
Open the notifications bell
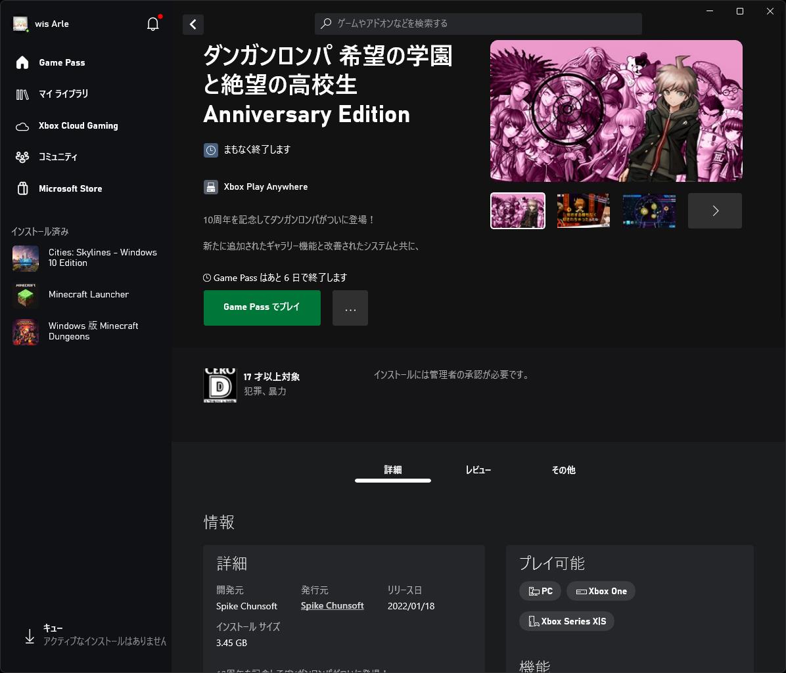[152, 24]
